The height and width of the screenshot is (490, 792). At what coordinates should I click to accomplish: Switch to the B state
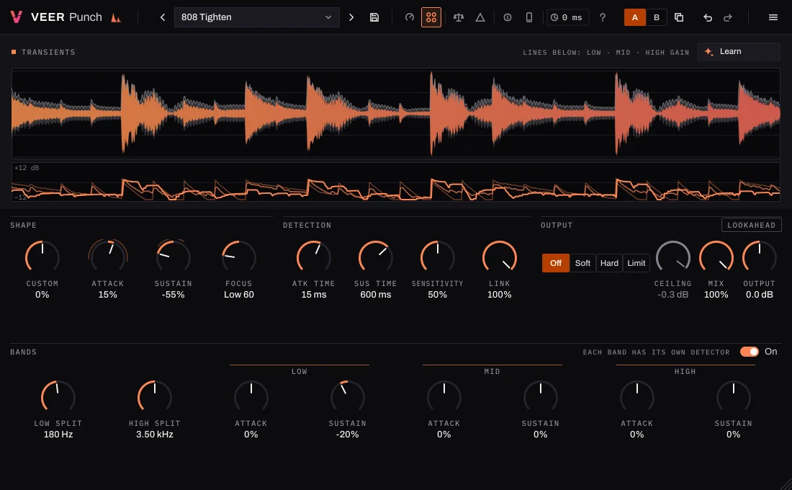coord(657,17)
